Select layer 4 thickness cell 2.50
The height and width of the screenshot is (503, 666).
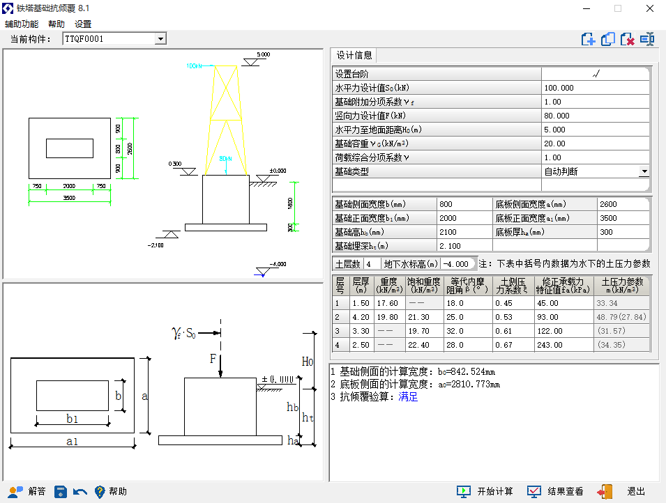pos(362,345)
